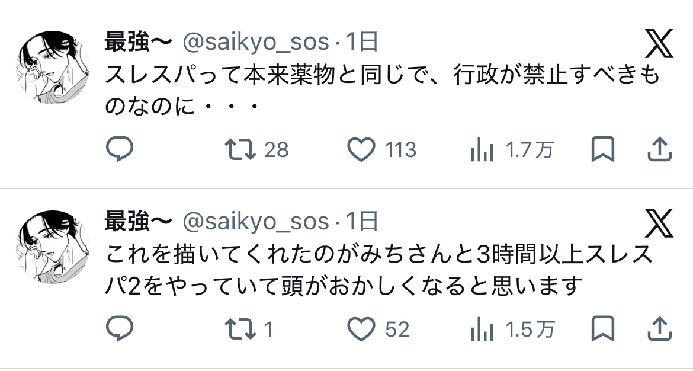This screenshot has height=371, width=693.
Task: Like the post with 113 likes
Action: point(361,150)
